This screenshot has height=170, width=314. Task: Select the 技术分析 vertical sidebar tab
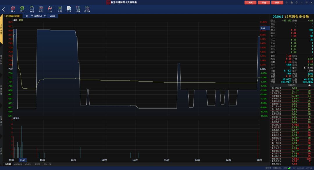pos(1,60)
